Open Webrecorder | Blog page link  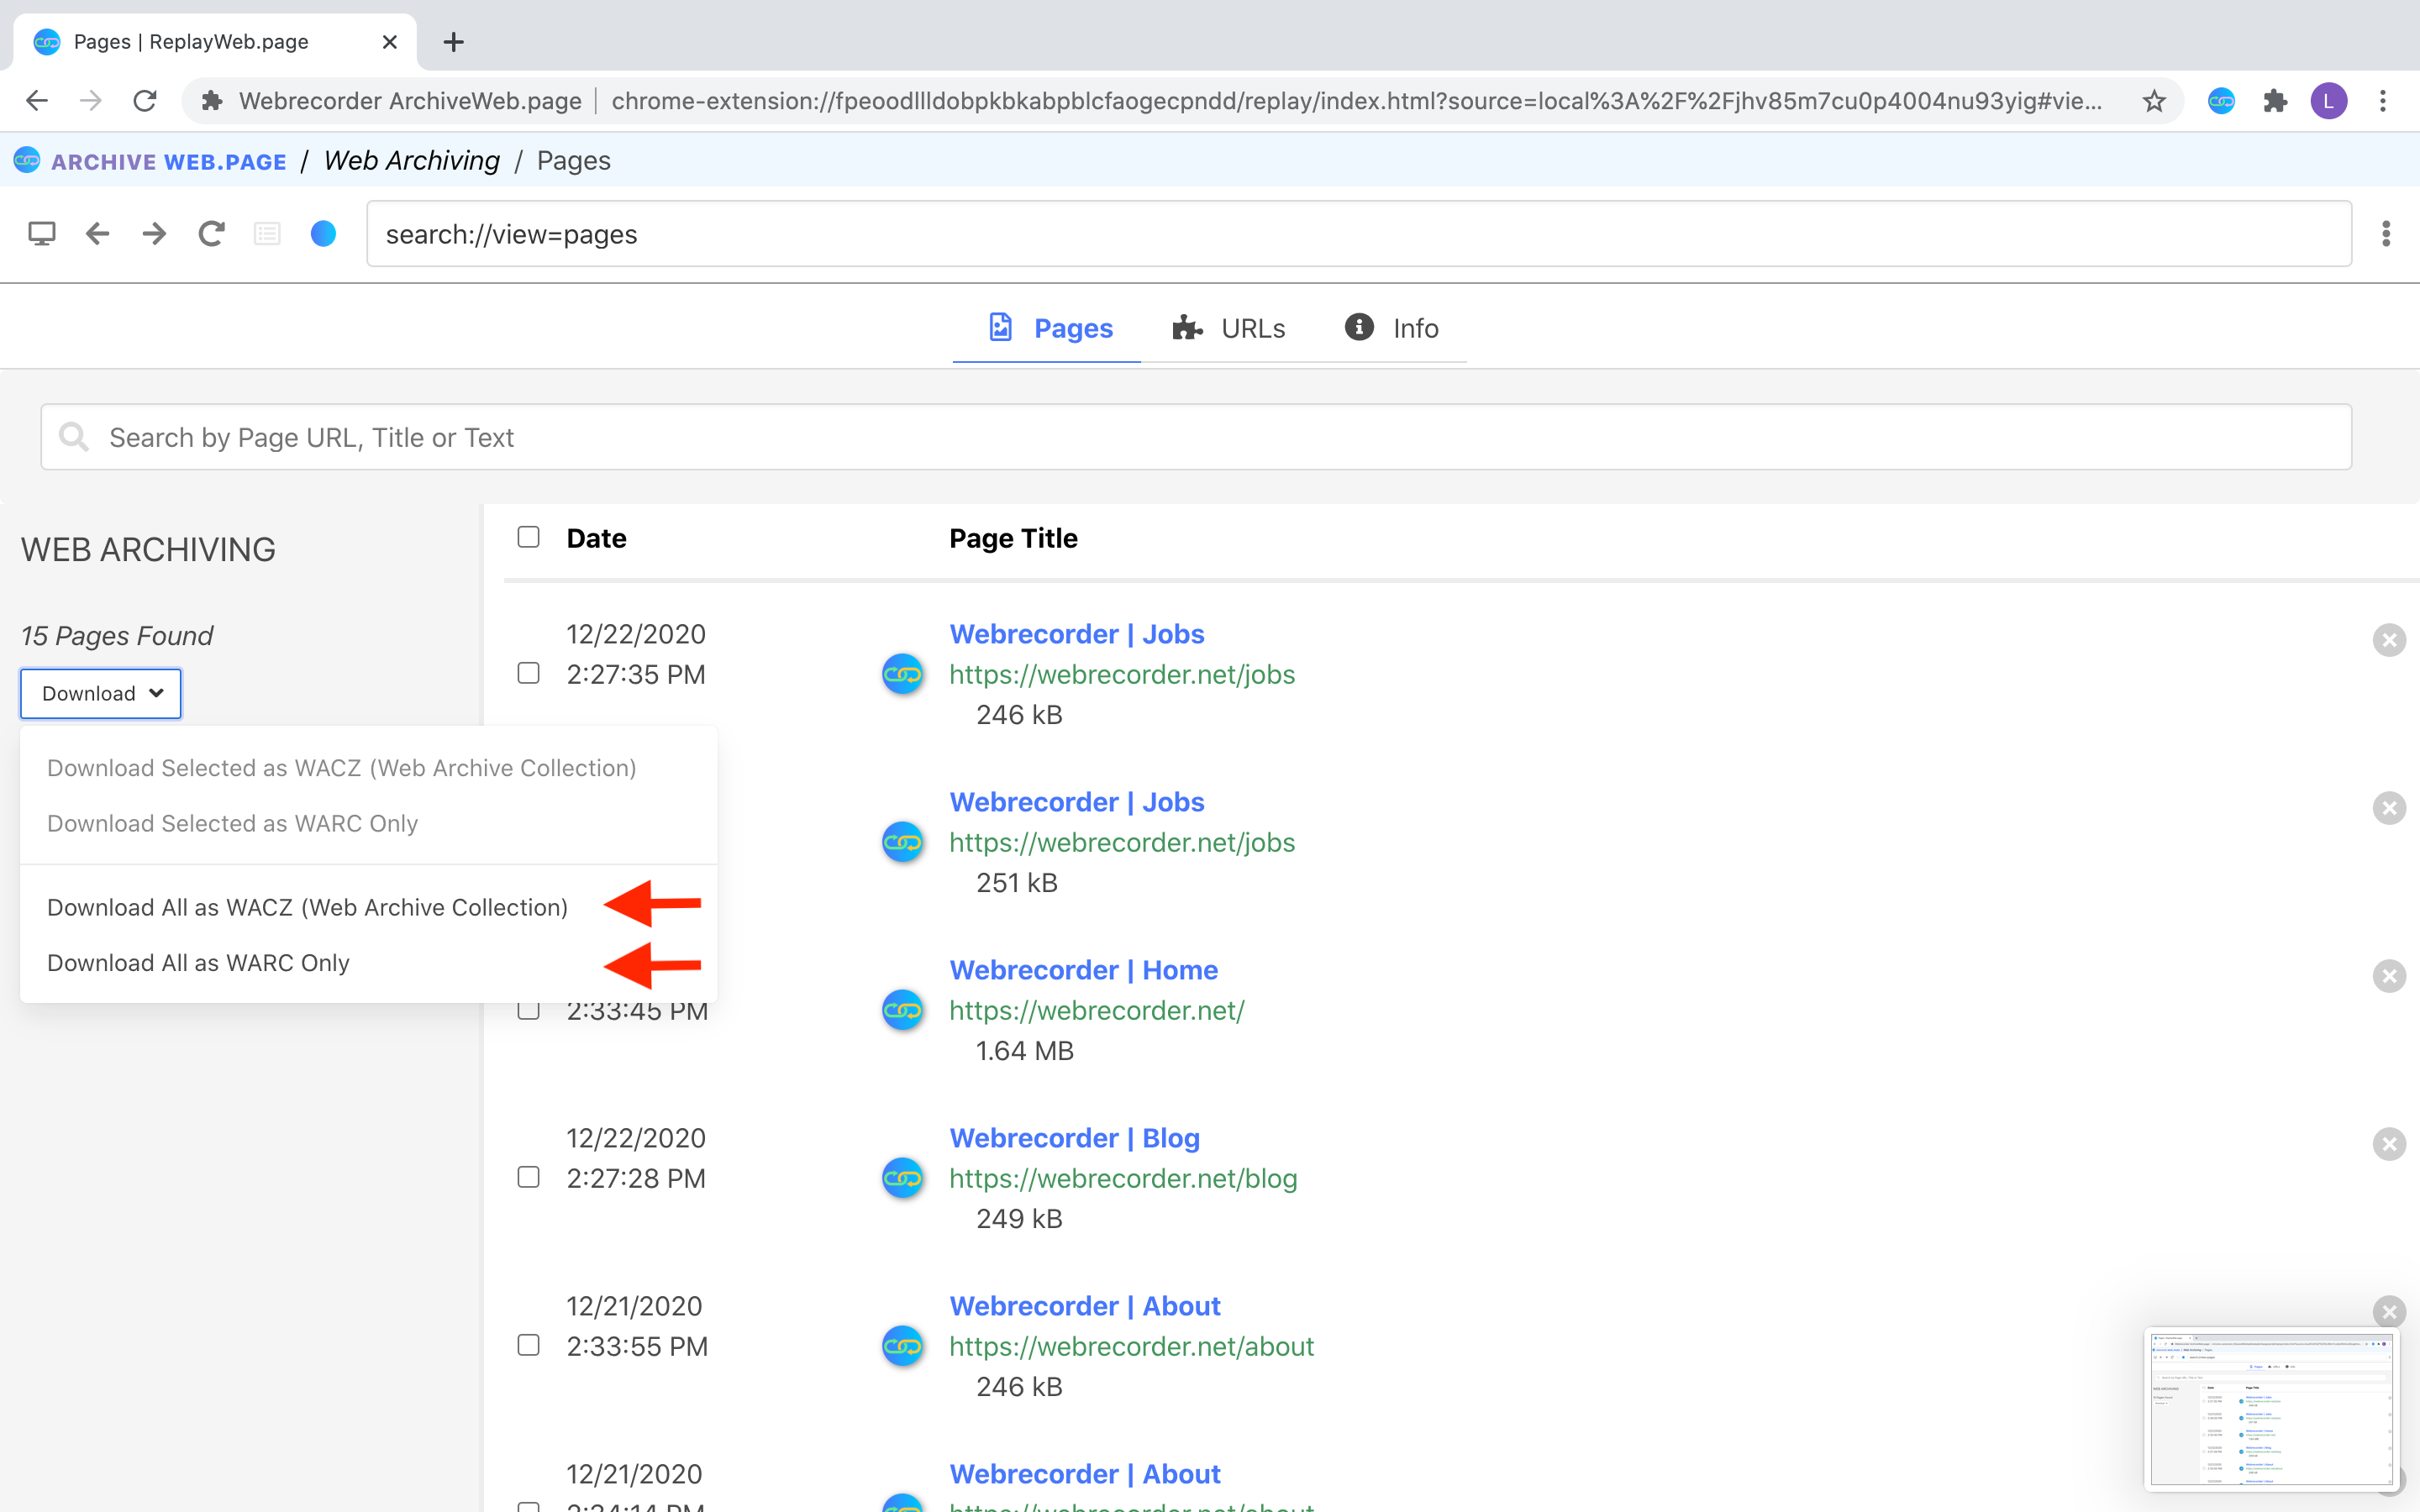pos(1074,1138)
